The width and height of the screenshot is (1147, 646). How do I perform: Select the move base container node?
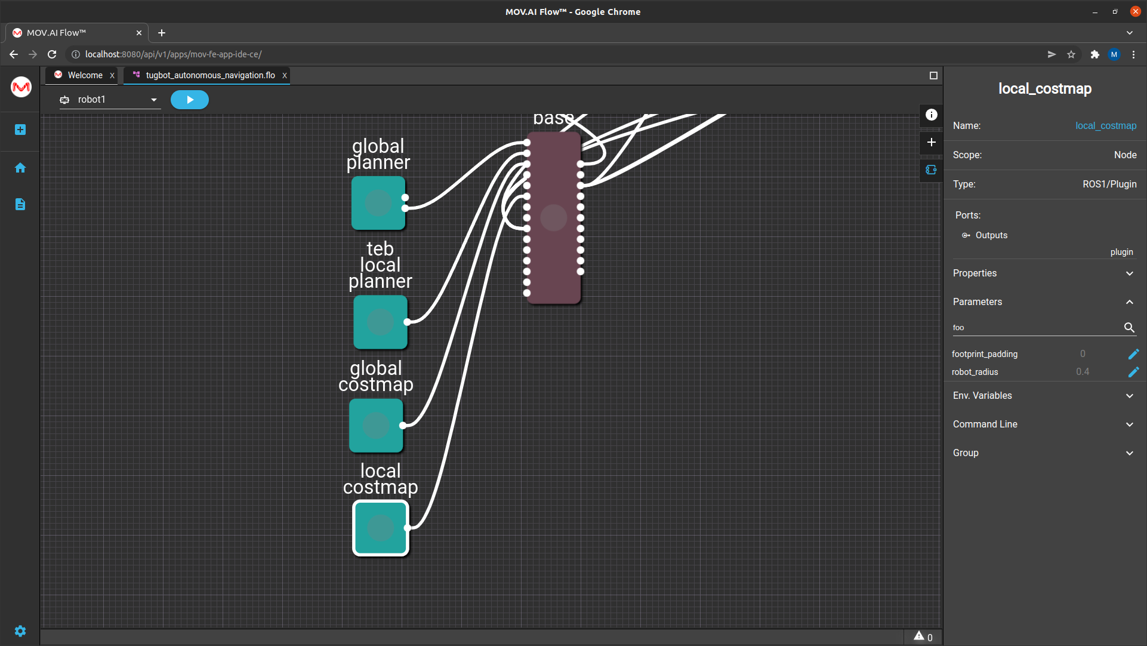pyautogui.click(x=554, y=218)
